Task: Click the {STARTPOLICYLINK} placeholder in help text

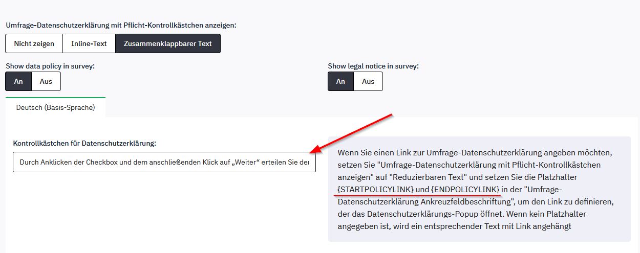Action: pos(374,189)
